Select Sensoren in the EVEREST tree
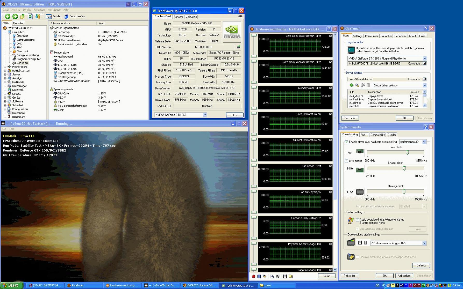Viewport: 463px width, 289px height. tap(22, 63)
